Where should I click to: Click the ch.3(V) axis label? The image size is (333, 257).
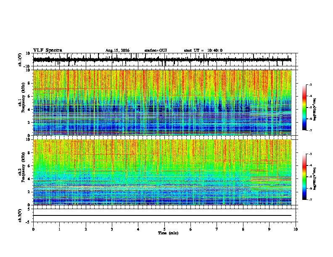[20, 216]
